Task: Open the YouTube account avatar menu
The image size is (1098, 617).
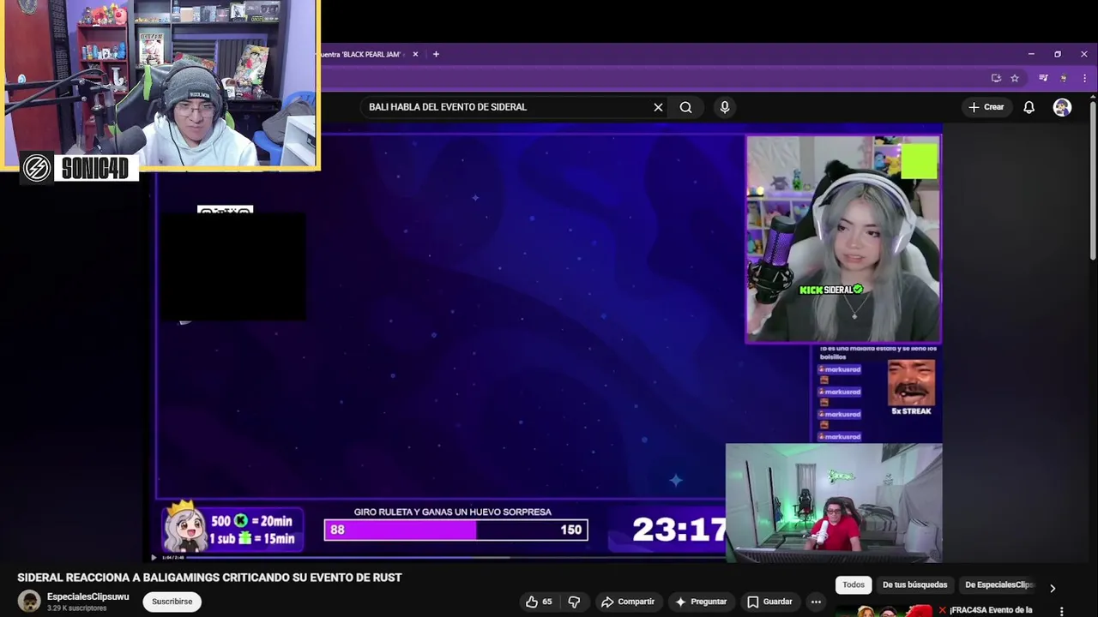Action: 1062,107
